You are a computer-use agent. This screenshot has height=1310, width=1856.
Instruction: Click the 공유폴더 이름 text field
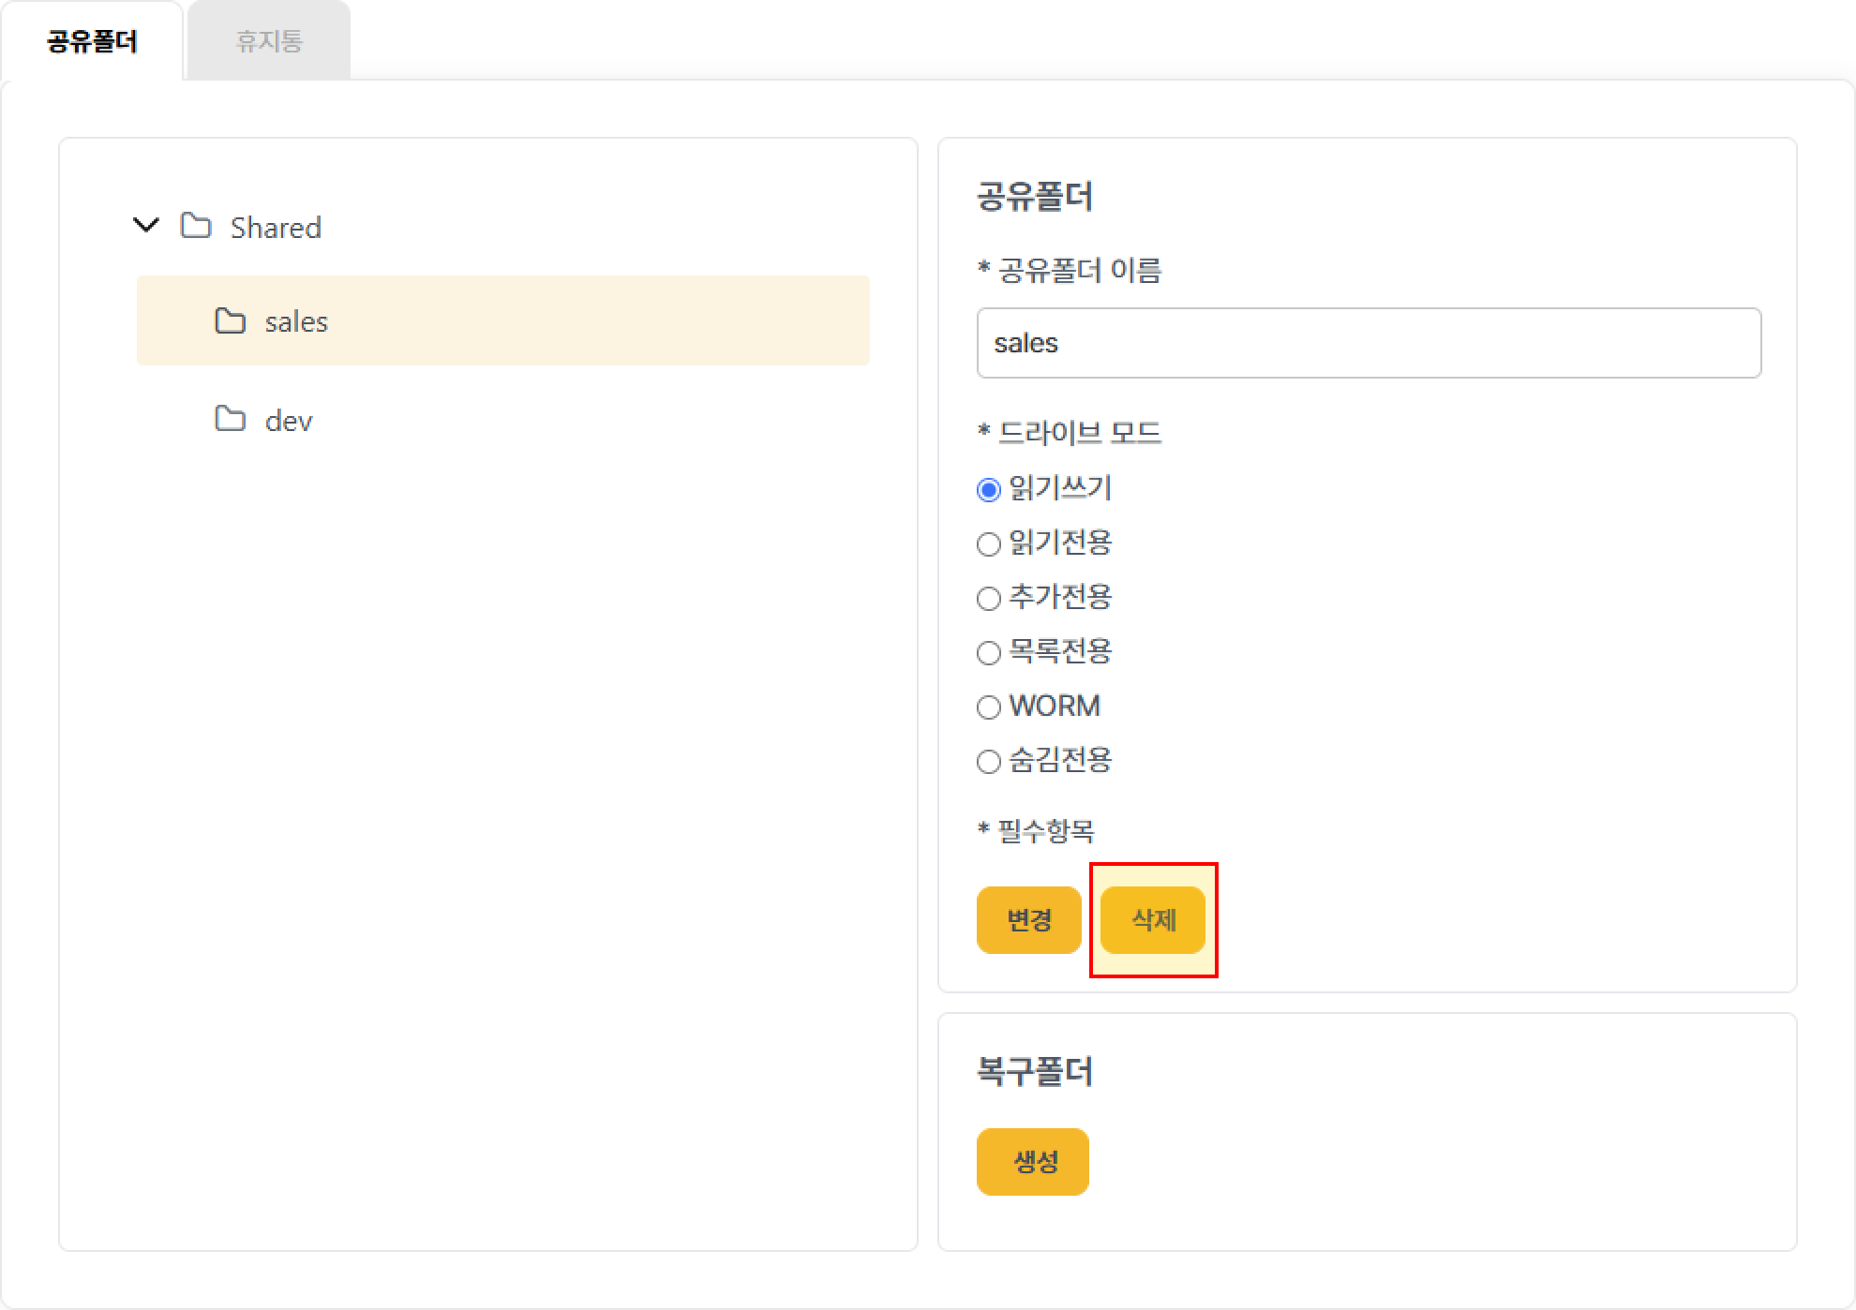(1368, 343)
